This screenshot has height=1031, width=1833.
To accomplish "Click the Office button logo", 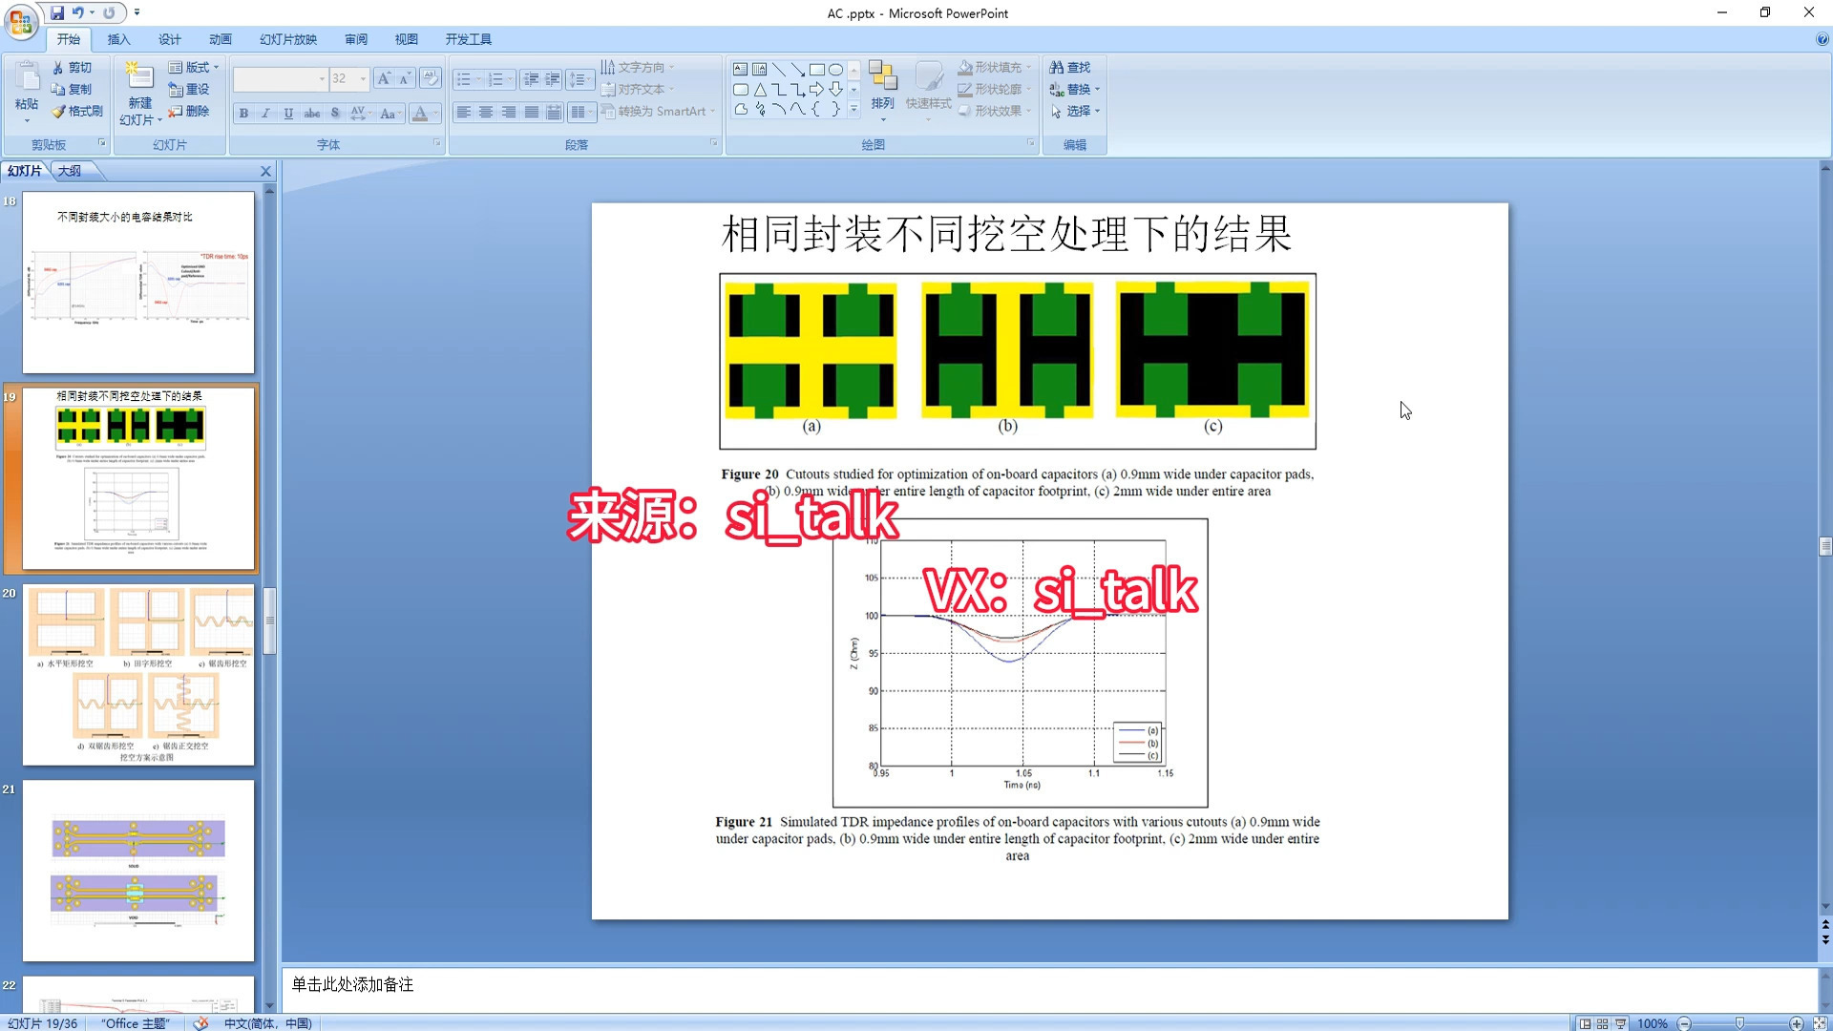I will pos(21,20).
